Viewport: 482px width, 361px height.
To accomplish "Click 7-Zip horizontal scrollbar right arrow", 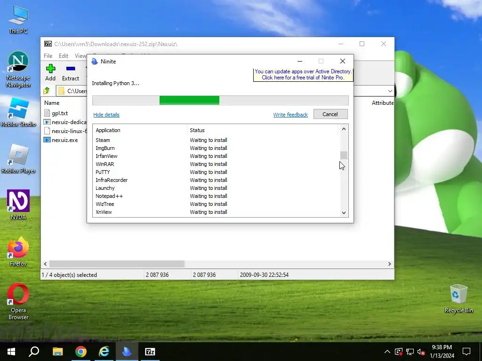I will [389, 264].
